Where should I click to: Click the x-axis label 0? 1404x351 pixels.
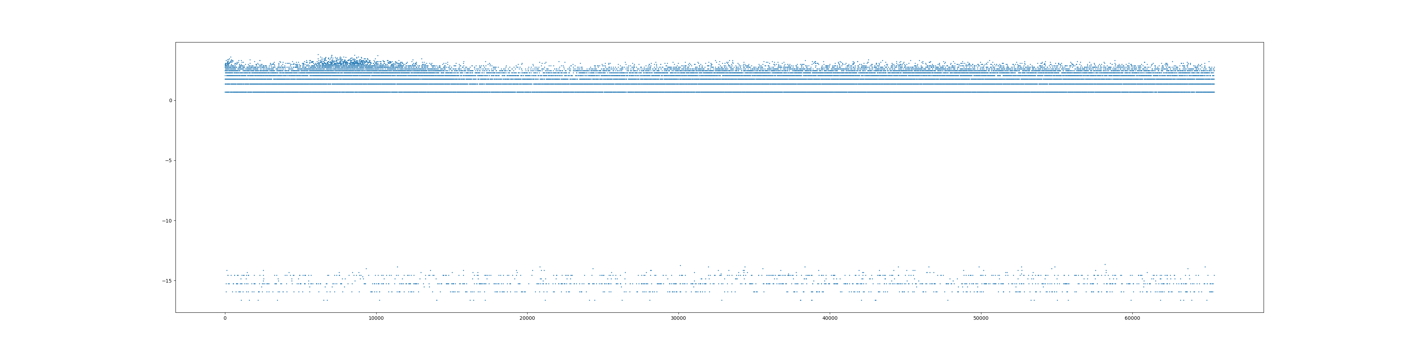(225, 318)
